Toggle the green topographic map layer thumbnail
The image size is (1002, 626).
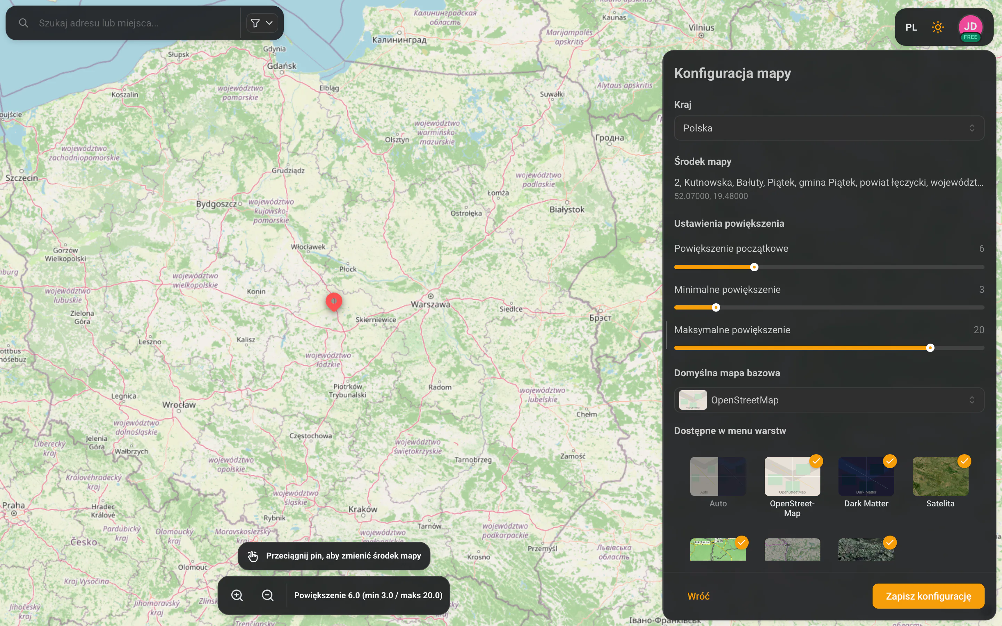point(717,550)
